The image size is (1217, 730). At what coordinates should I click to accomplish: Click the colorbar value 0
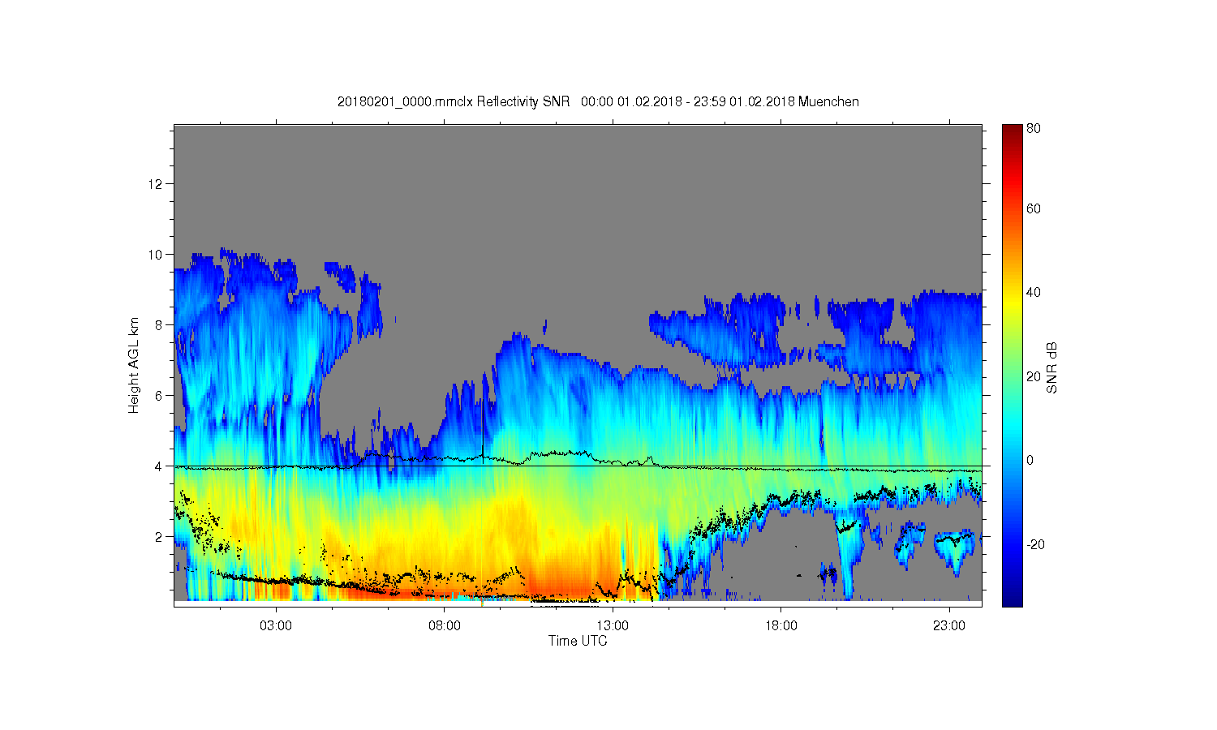(x=1030, y=460)
